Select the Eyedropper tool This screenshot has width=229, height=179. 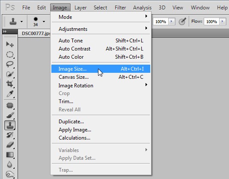[10, 94]
